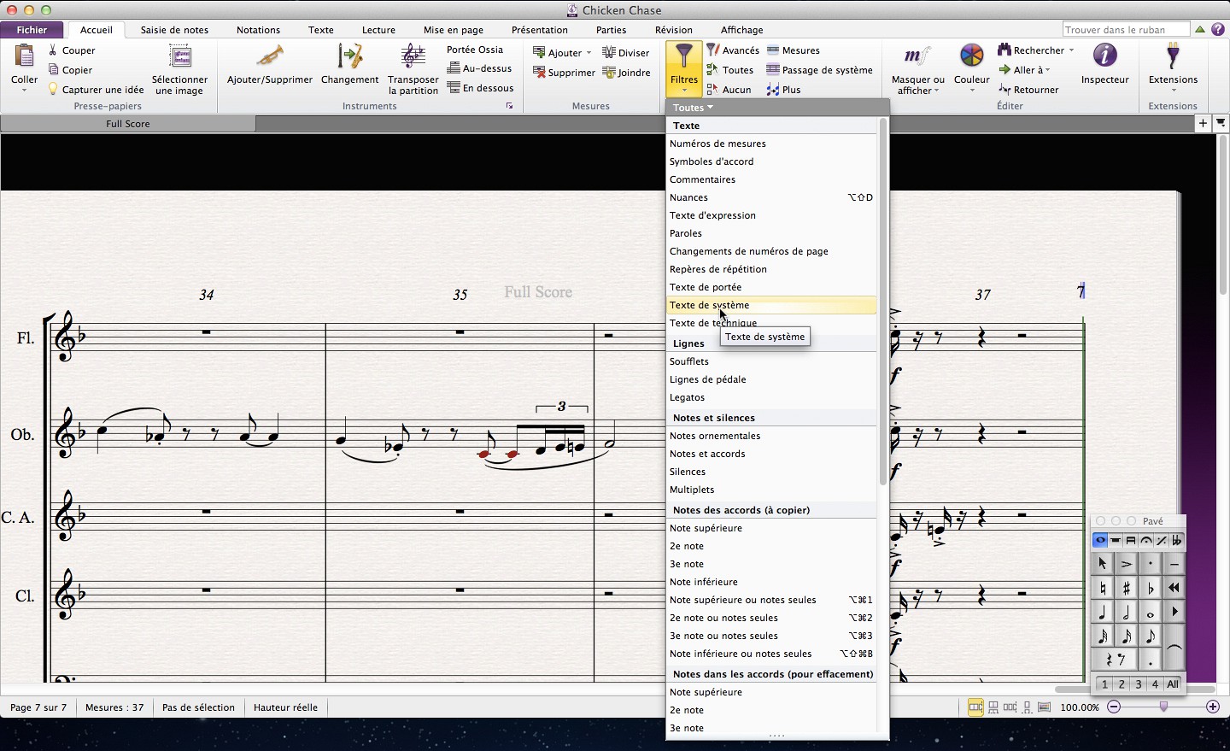Expand the Toutes filter category dropdown
Image resolution: width=1230 pixels, height=751 pixels.
pos(693,108)
